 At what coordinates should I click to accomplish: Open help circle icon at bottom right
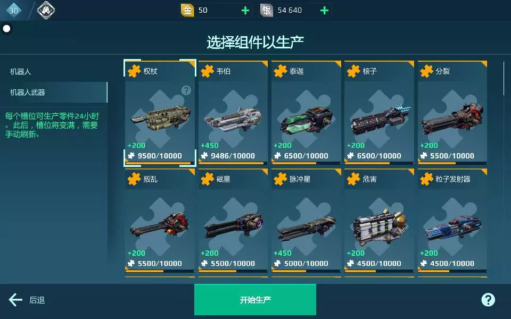[488, 299]
